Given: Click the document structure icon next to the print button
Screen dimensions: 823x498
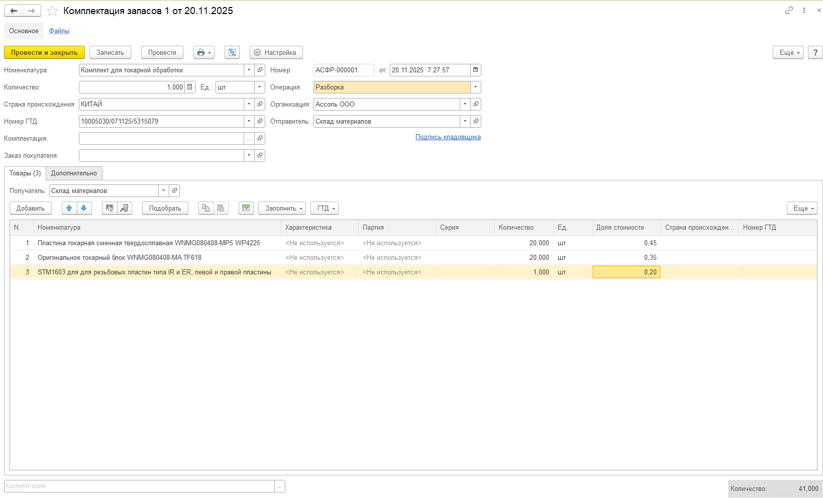Looking at the screenshot, I should click(x=232, y=53).
